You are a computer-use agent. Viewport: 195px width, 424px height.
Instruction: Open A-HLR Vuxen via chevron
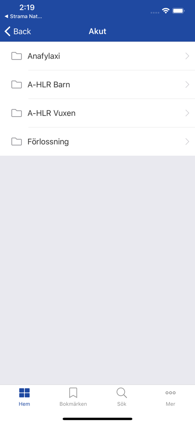pyautogui.click(x=187, y=113)
